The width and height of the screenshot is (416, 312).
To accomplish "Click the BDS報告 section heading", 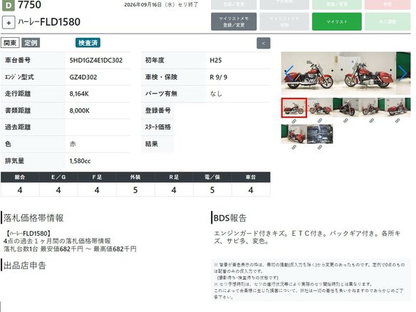I will pyautogui.click(x=230, y=218).
